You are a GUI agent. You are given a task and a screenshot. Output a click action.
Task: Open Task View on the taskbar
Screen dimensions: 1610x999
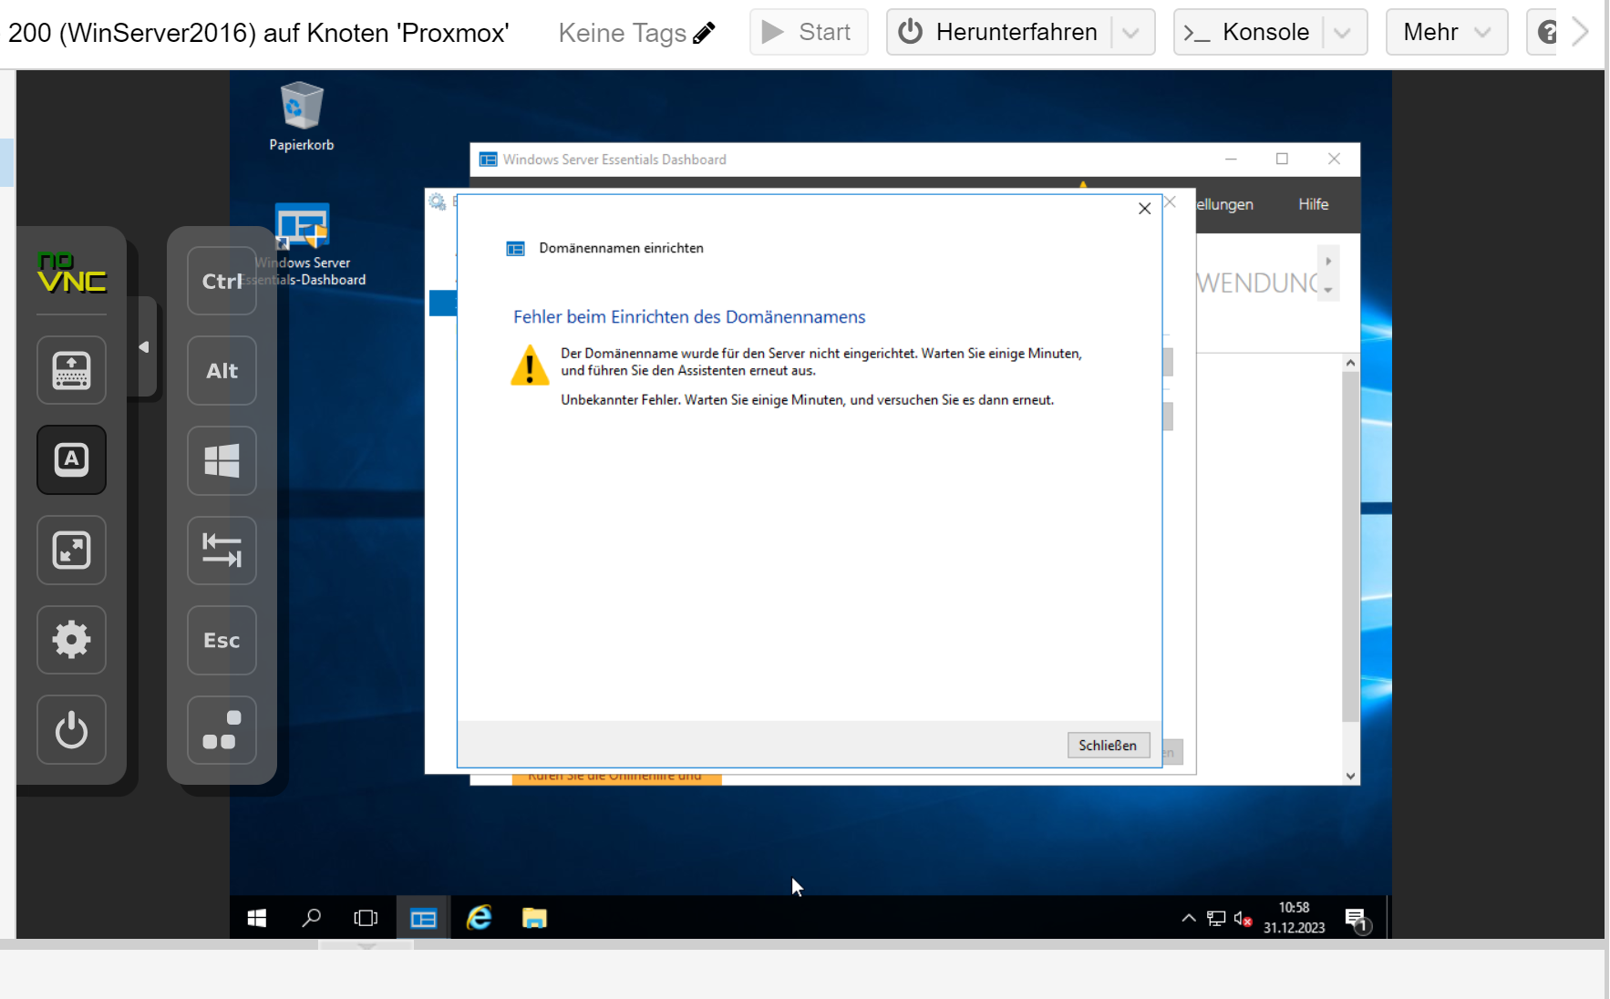(x=366, y=918)
